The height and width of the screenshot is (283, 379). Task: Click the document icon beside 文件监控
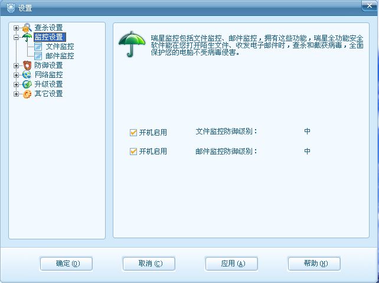click(x=38, y=47)
